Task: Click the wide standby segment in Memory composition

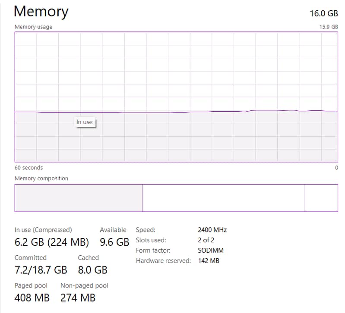Action: pyautogui.click(x=223, y=198)
